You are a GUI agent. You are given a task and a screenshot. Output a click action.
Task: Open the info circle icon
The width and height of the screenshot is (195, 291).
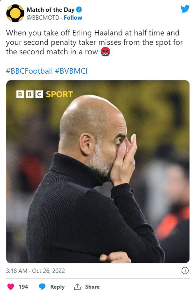[185, 270]
